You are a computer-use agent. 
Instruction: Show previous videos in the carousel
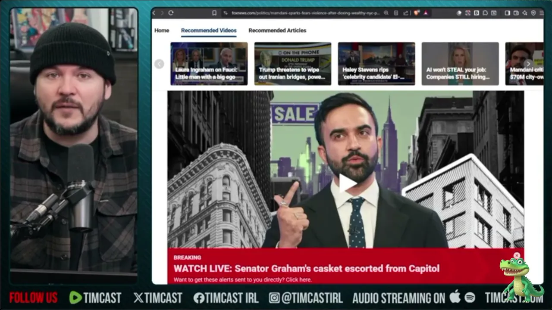tap(159, 64)
